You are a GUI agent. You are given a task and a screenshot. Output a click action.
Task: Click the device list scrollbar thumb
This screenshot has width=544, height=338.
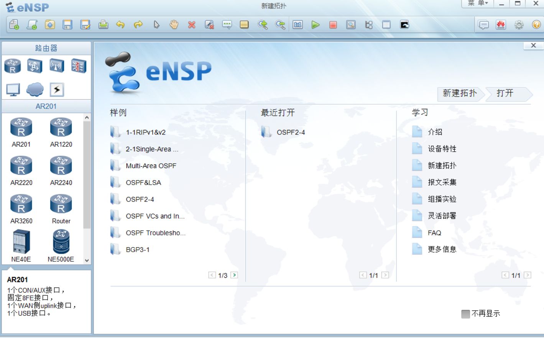pyautogui.click(x=87, y=175)
